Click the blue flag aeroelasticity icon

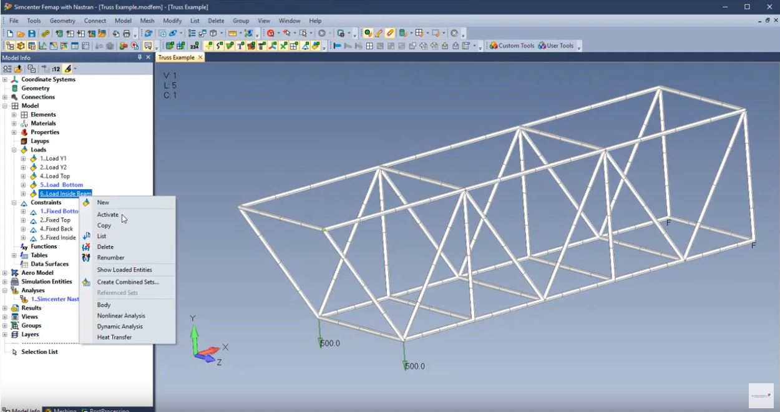coord(337,46)
